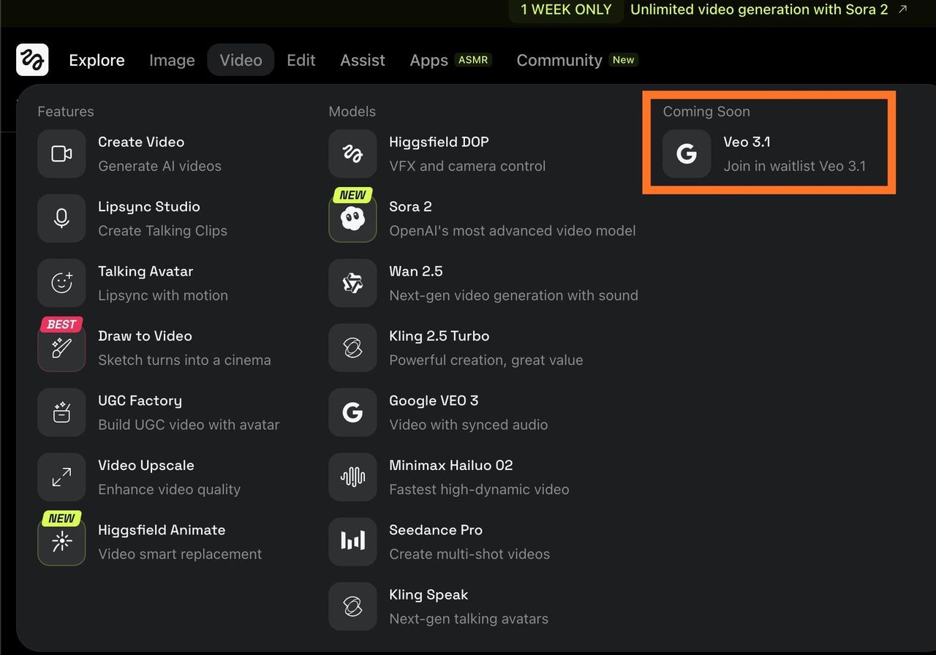936x655 pixels.
Task: Open Higgsfield Animate sparkle icon
Action: [x=61, y=542]
